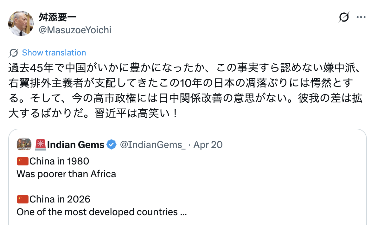
Task: Open @MasuzoeYoichi profile via handle link
Action: tap(75, 30)
